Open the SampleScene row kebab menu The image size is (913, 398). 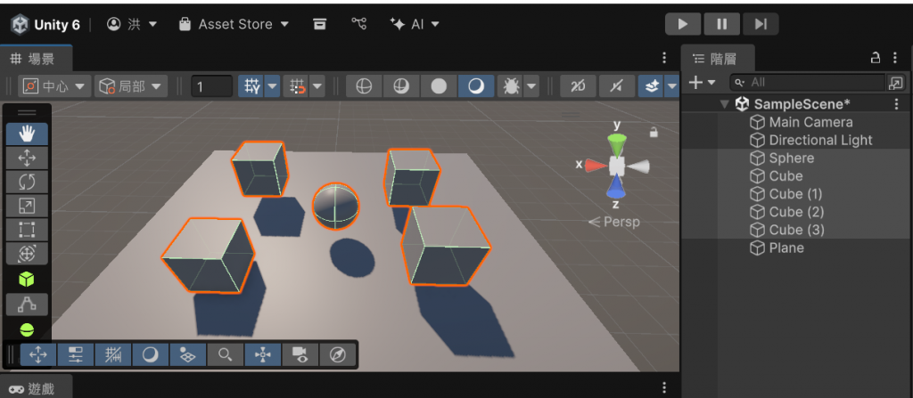click(x=897, y=104)
